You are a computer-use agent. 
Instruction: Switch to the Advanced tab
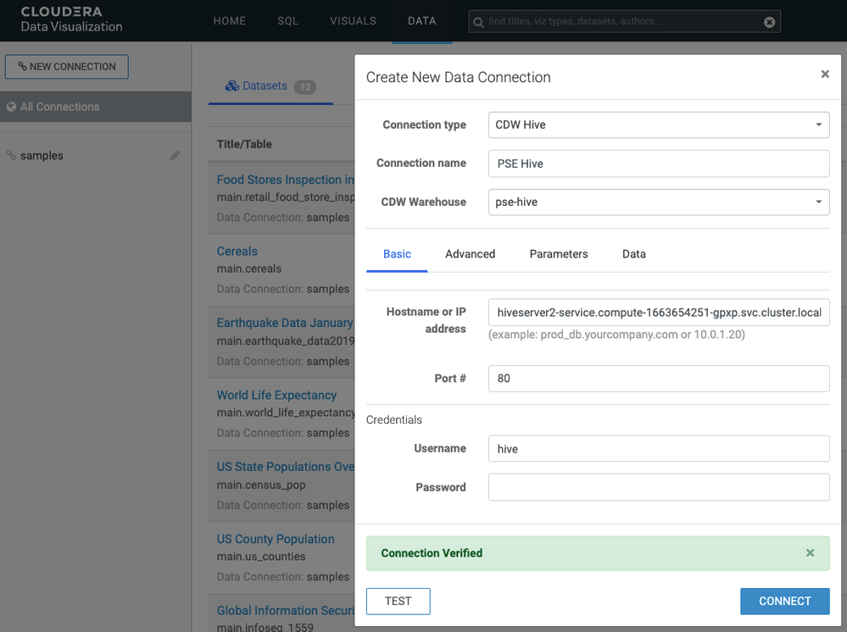[470, 253]
